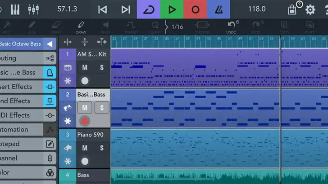Choose the Transpose tool
Screen dimensions: 328x184
pyautogui.click(x=131, y=27)
